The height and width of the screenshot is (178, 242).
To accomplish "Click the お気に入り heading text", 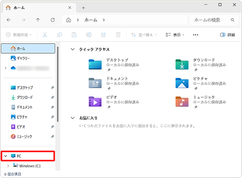I will pos(88,118).
